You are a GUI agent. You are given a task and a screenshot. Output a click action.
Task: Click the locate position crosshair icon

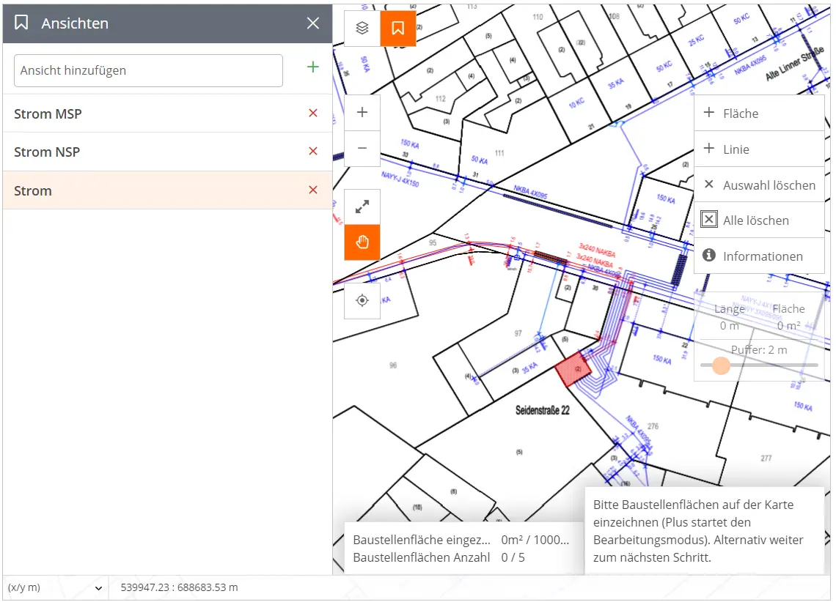[x=362, y=300]
